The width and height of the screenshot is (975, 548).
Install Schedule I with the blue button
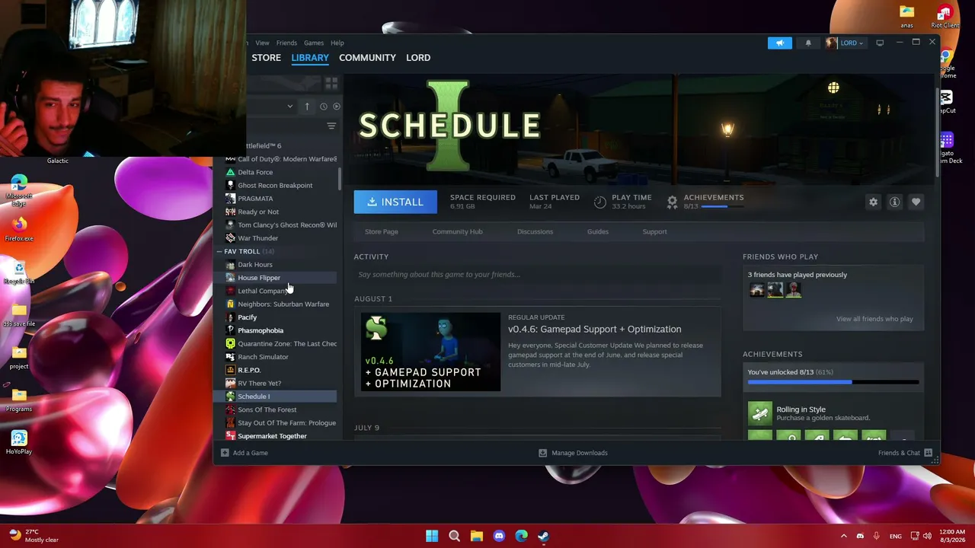coord(395,202)
